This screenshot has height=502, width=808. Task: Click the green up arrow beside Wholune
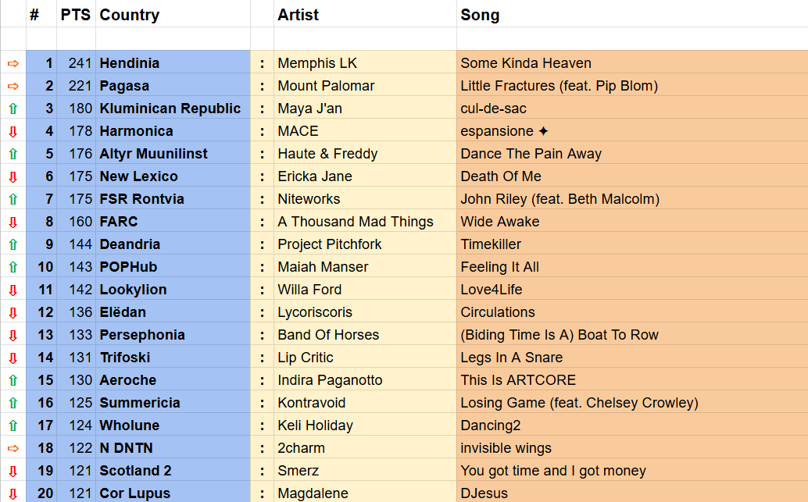(x=13, y=425)
